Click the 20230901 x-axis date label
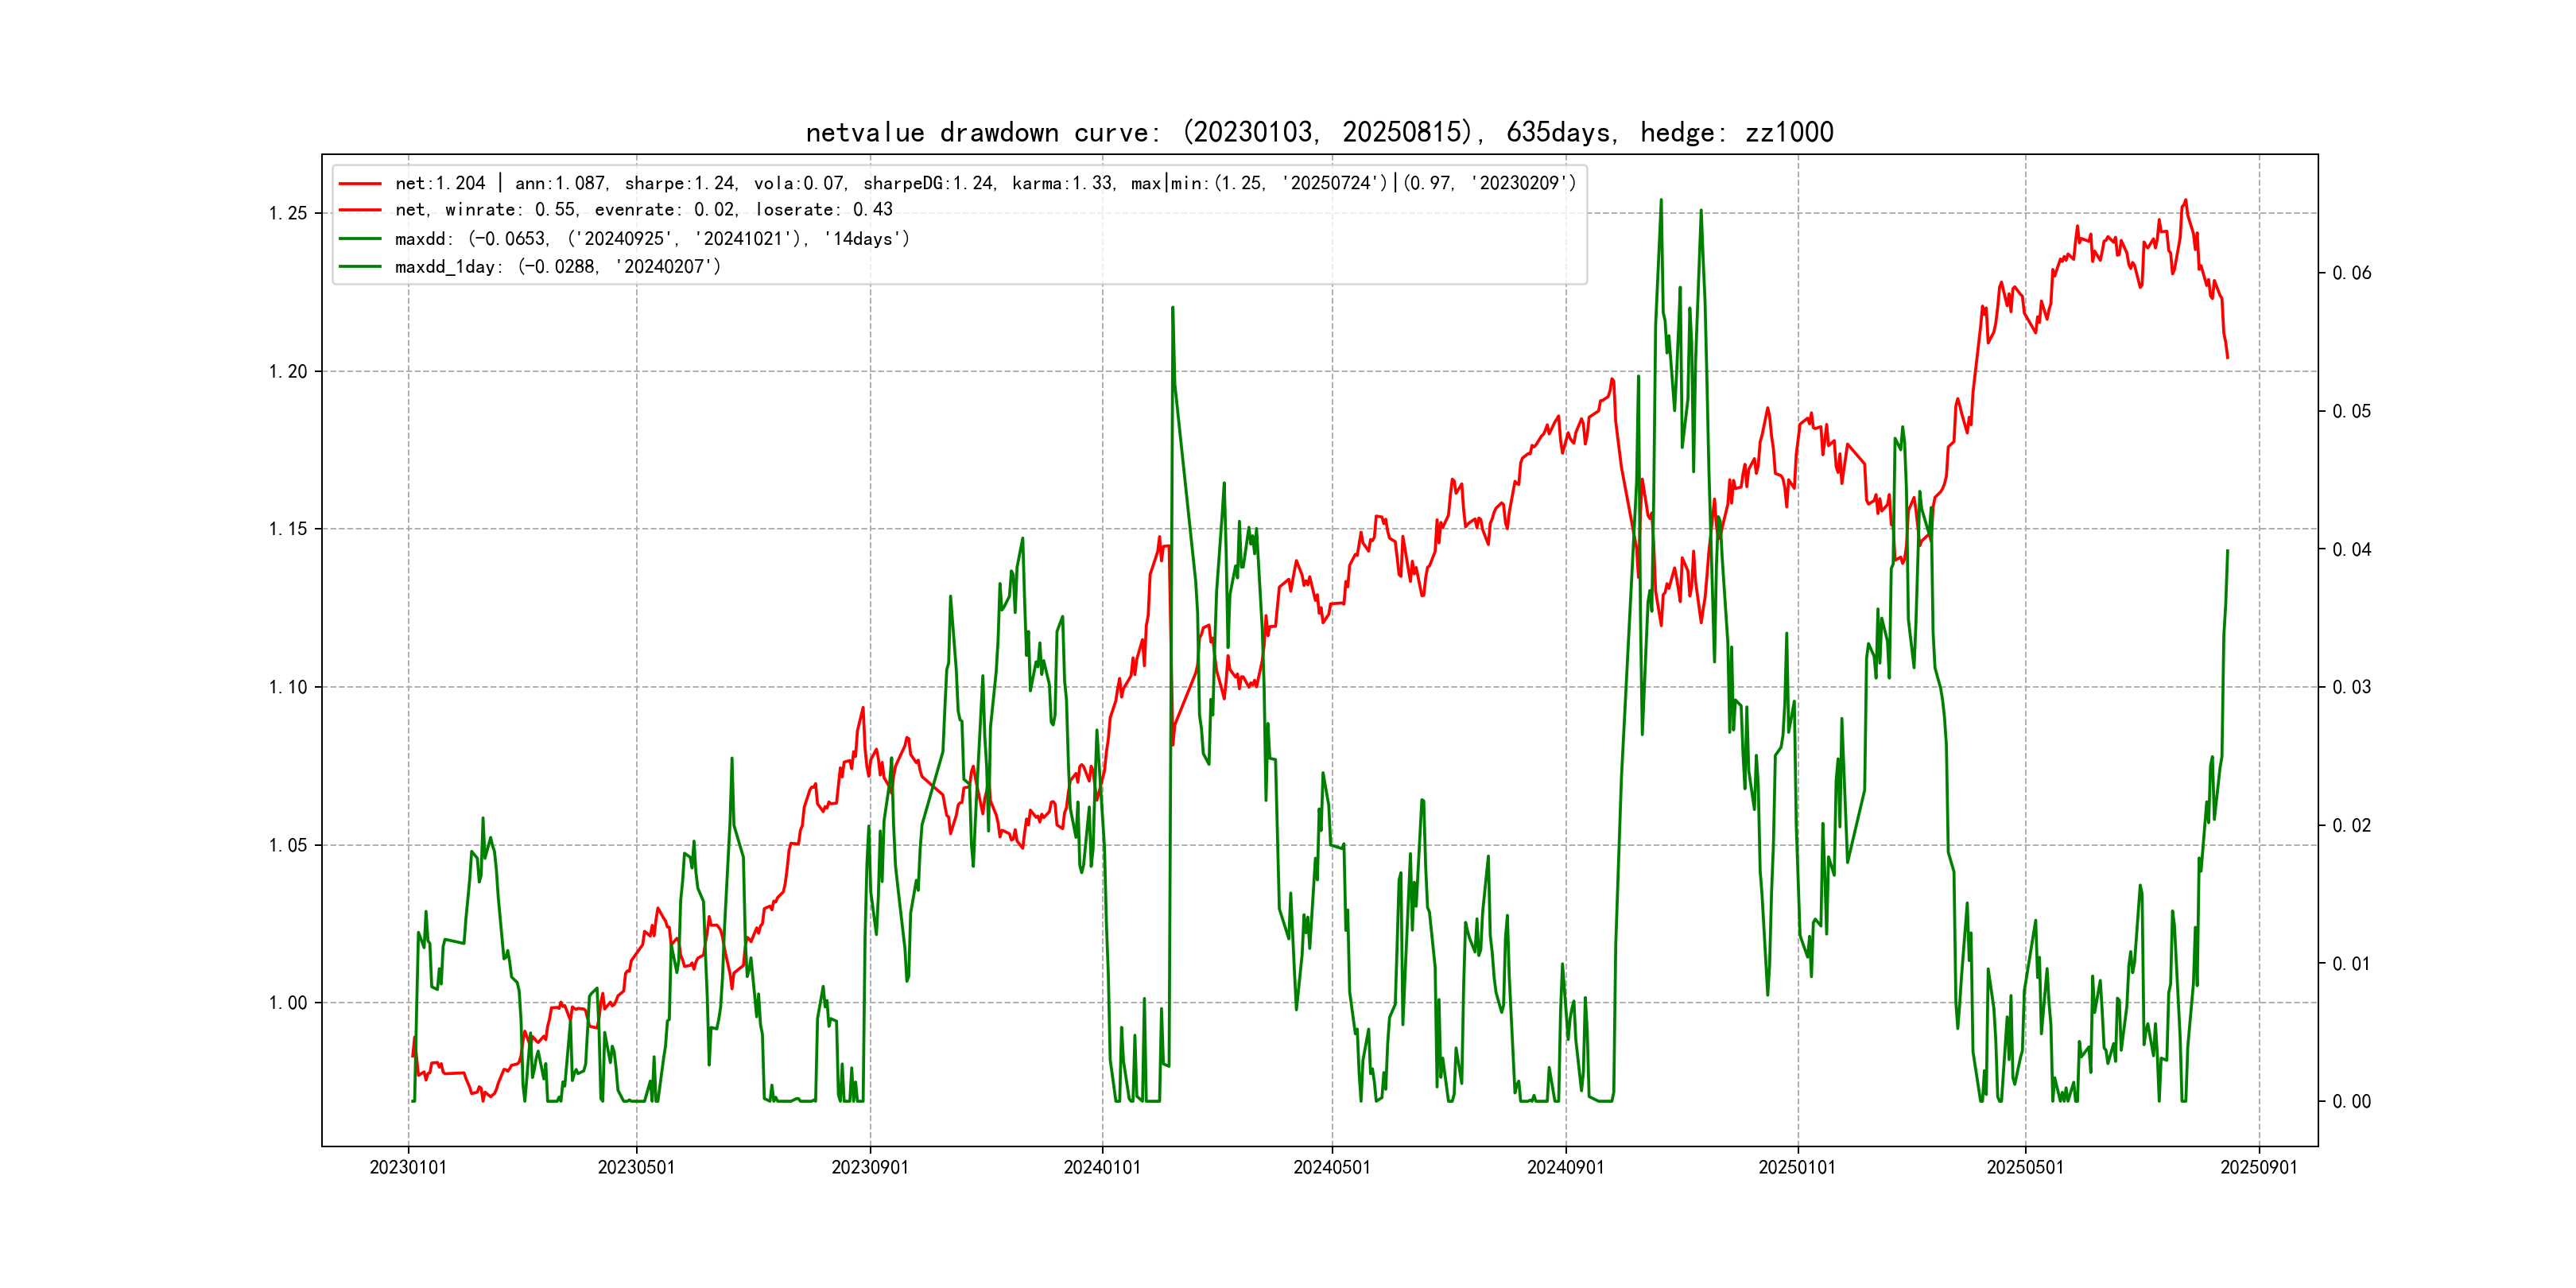The height and width of the screenshot is (1288, 2576). (x=870, y=1168)
